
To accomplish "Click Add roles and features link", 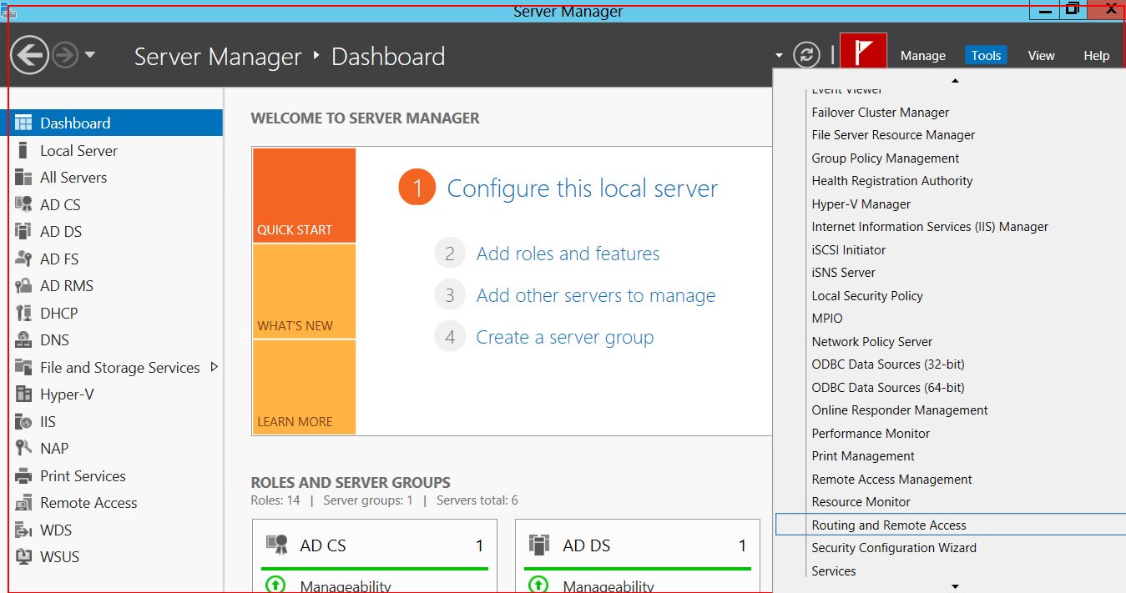I will pyautogui.click(x=568, y=254).
